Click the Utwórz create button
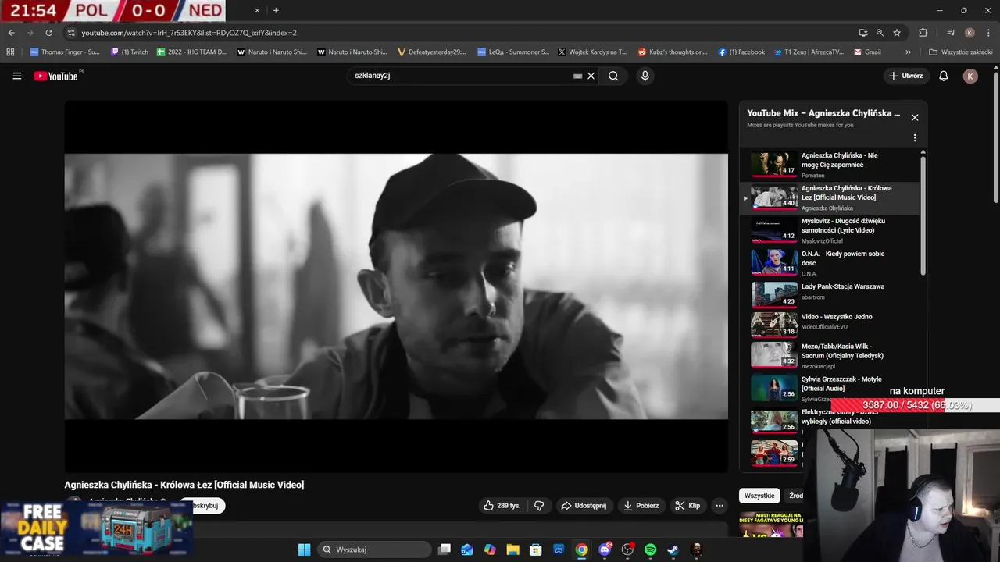The width and height of the screenshot is (1000, 562). click(x=906, y=76)
